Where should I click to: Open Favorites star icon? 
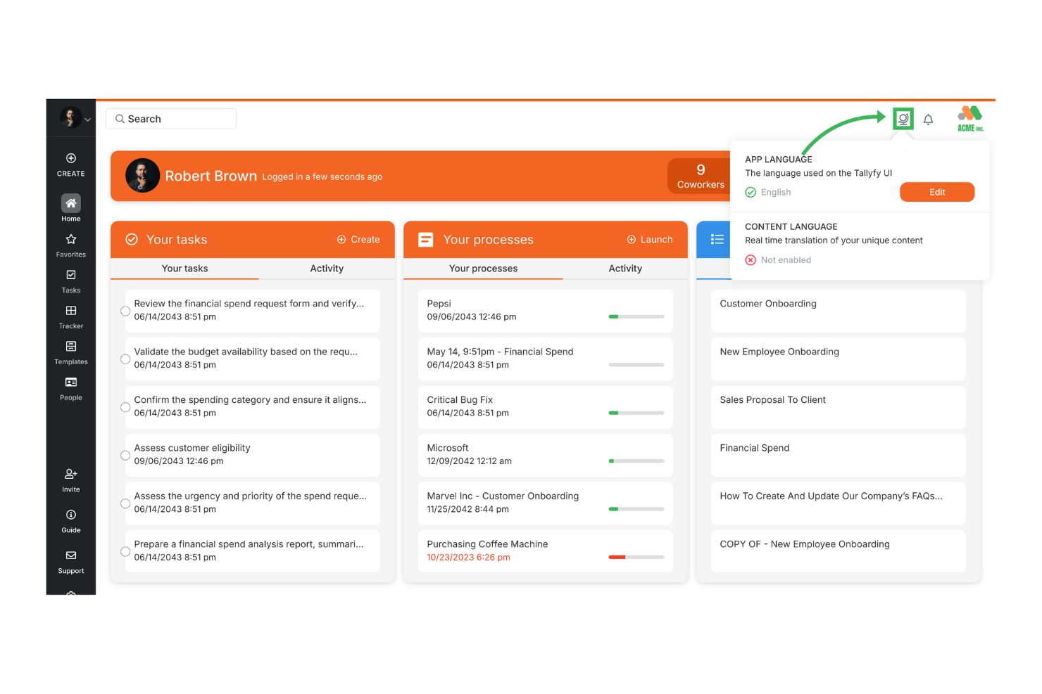[71, 239]
